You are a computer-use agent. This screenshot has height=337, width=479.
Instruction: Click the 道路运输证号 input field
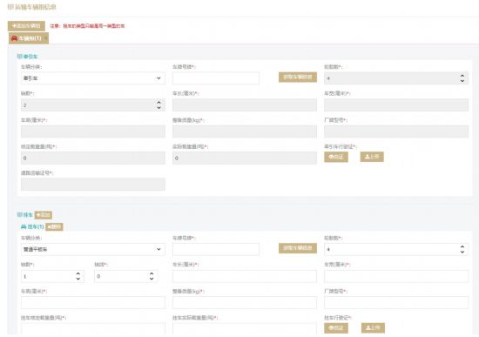tap(93, 185)
